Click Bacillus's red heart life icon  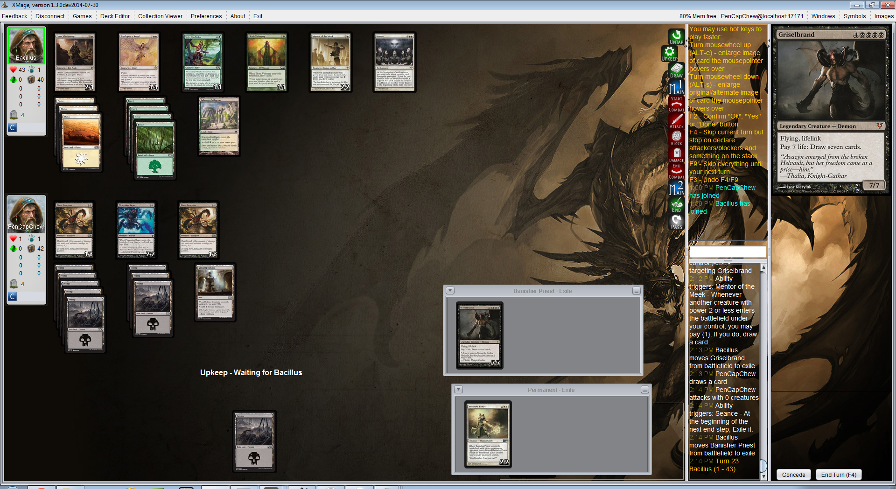tap(13, 70)
